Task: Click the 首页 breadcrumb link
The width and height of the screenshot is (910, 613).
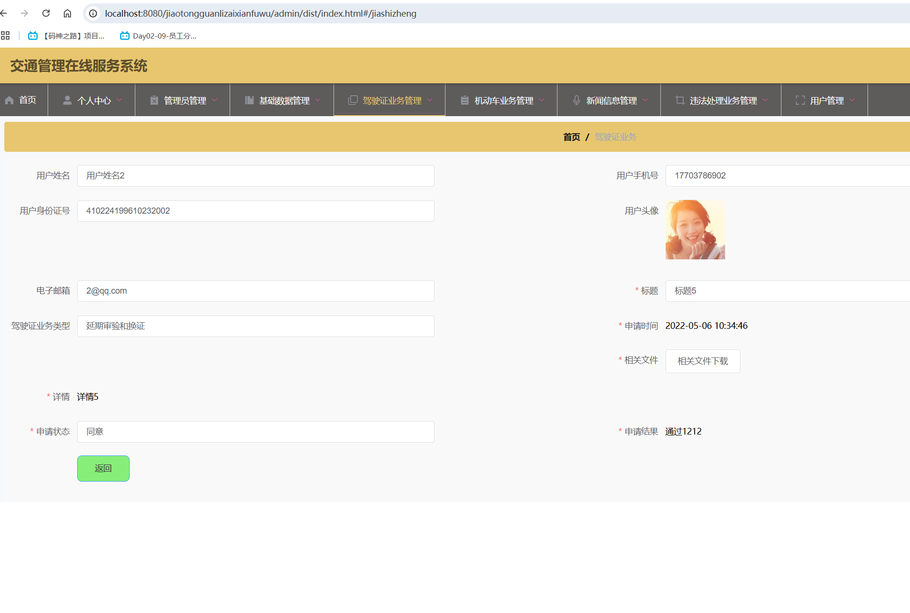Action: (571, 137)
